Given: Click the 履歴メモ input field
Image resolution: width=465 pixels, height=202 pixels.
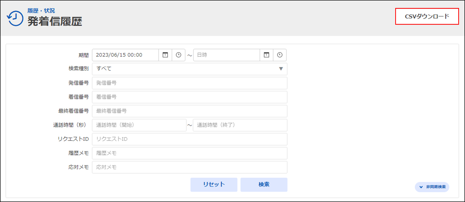Looking at the screenshot, I should tap(189, 153).
